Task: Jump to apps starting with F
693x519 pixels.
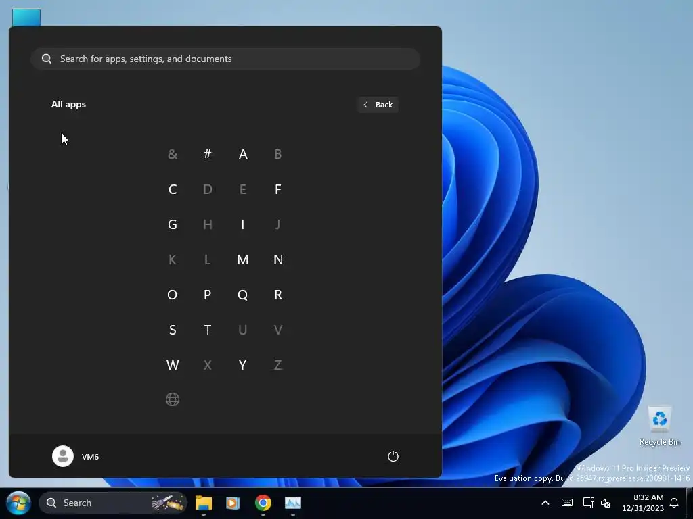Action: click(278, 189)
